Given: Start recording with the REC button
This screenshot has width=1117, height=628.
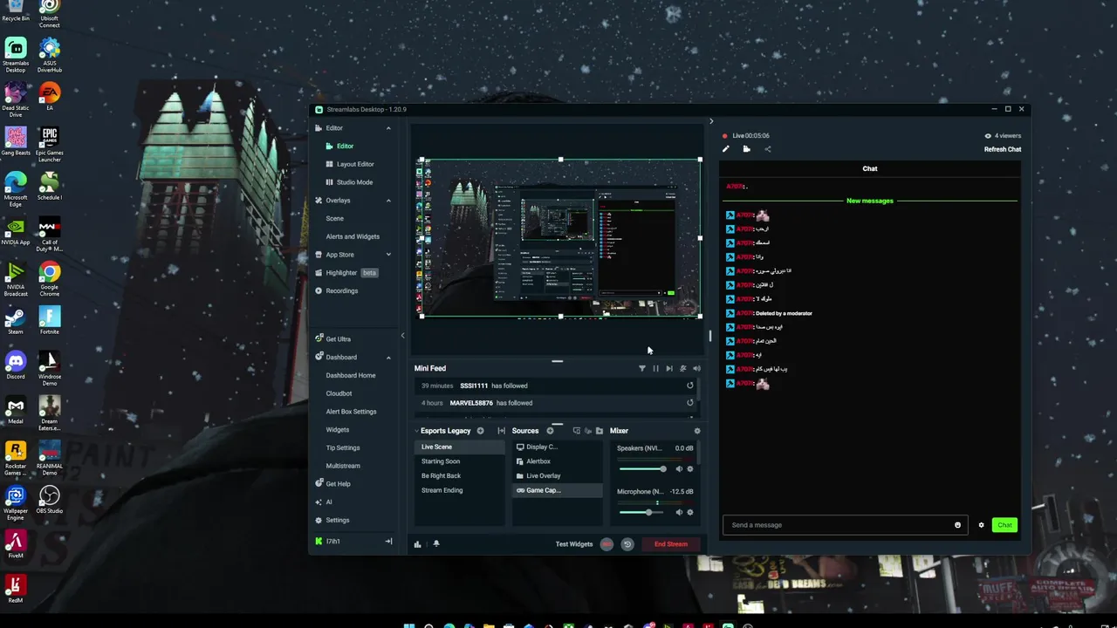Looking at the screenshot, I should tap(606, 544).
